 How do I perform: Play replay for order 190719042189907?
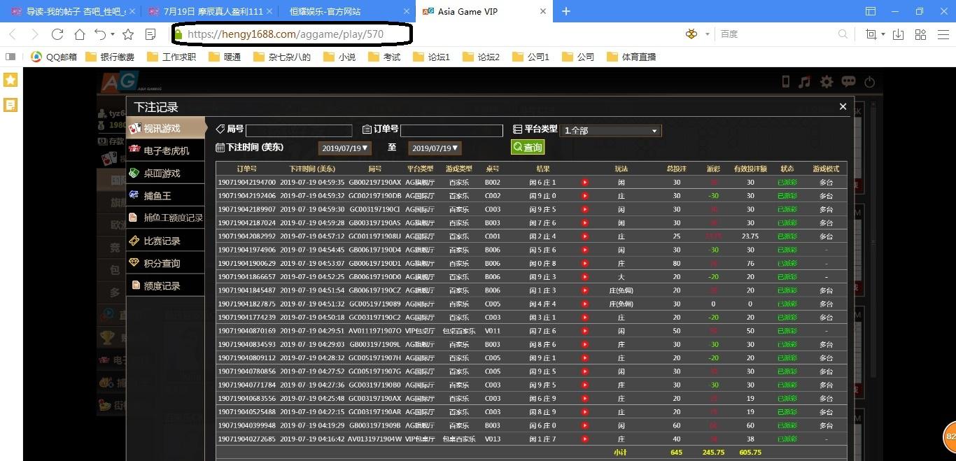(x=585, y=209)
